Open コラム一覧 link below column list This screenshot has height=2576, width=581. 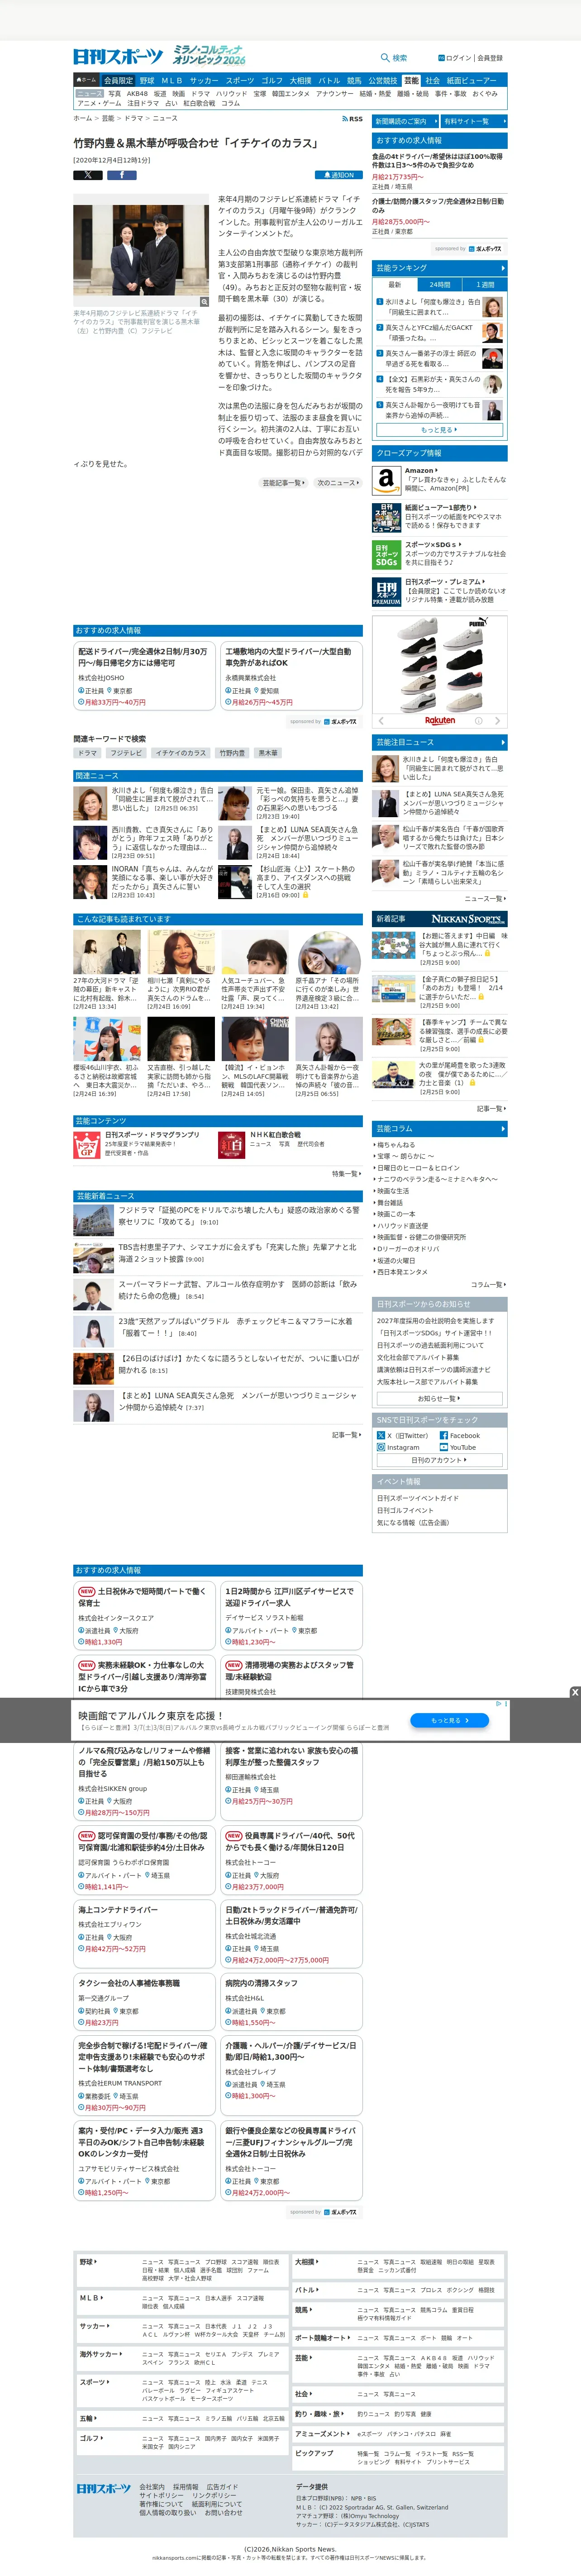click(x=488, y=1284)
